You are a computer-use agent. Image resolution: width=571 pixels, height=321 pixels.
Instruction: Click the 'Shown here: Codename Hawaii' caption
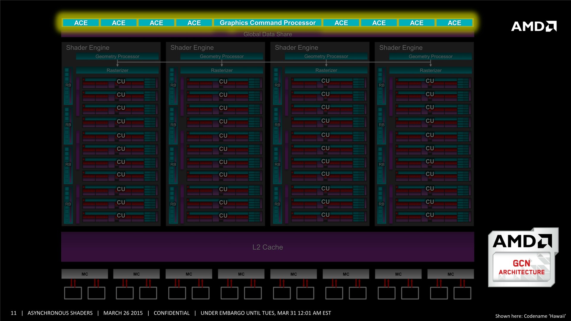[530, 316]
